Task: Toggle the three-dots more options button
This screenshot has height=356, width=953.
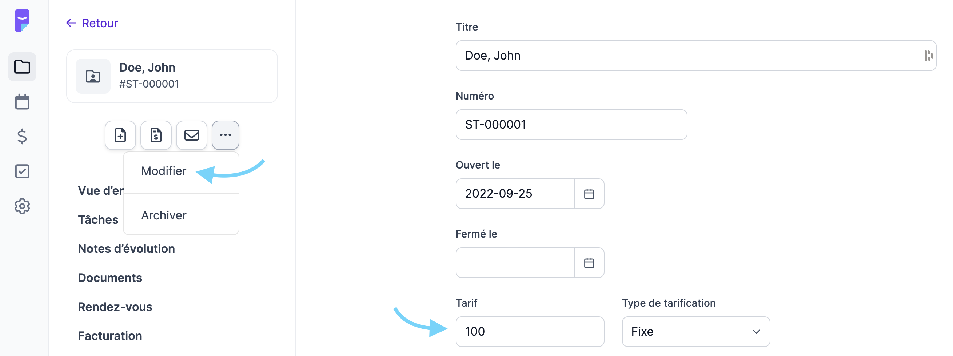Action: (x=225, y=135)
